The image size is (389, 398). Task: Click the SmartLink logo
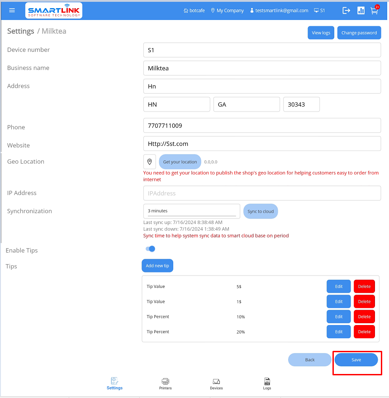[x=54, y=10]
